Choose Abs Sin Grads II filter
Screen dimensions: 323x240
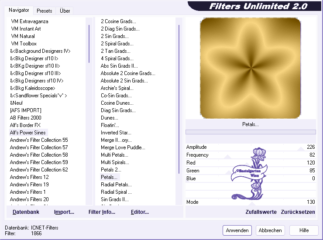(119, 66)
